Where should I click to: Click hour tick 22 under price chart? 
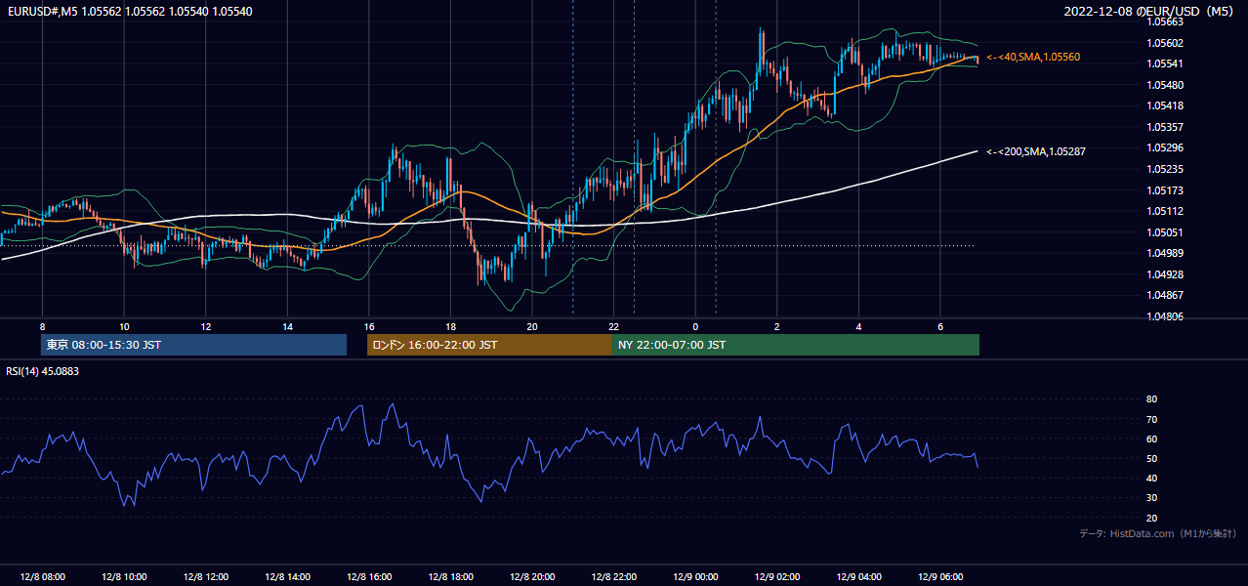point(614,326)
